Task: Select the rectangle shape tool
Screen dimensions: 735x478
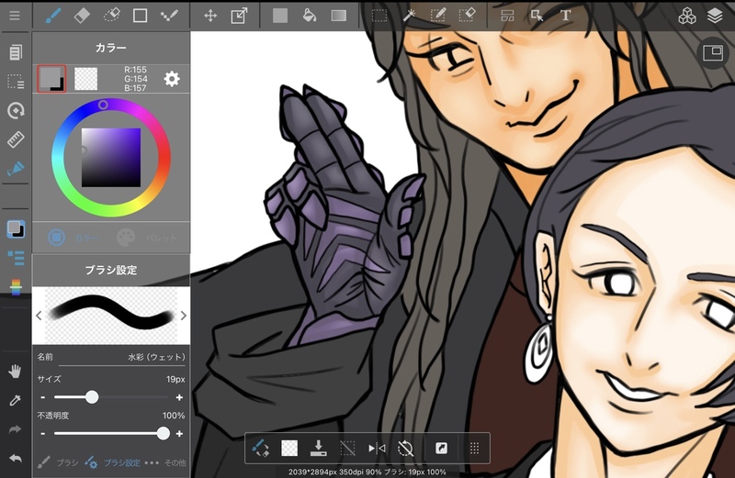Action: (140, 16)
